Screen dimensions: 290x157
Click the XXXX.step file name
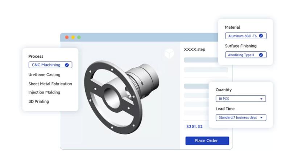tap(195, 49)
